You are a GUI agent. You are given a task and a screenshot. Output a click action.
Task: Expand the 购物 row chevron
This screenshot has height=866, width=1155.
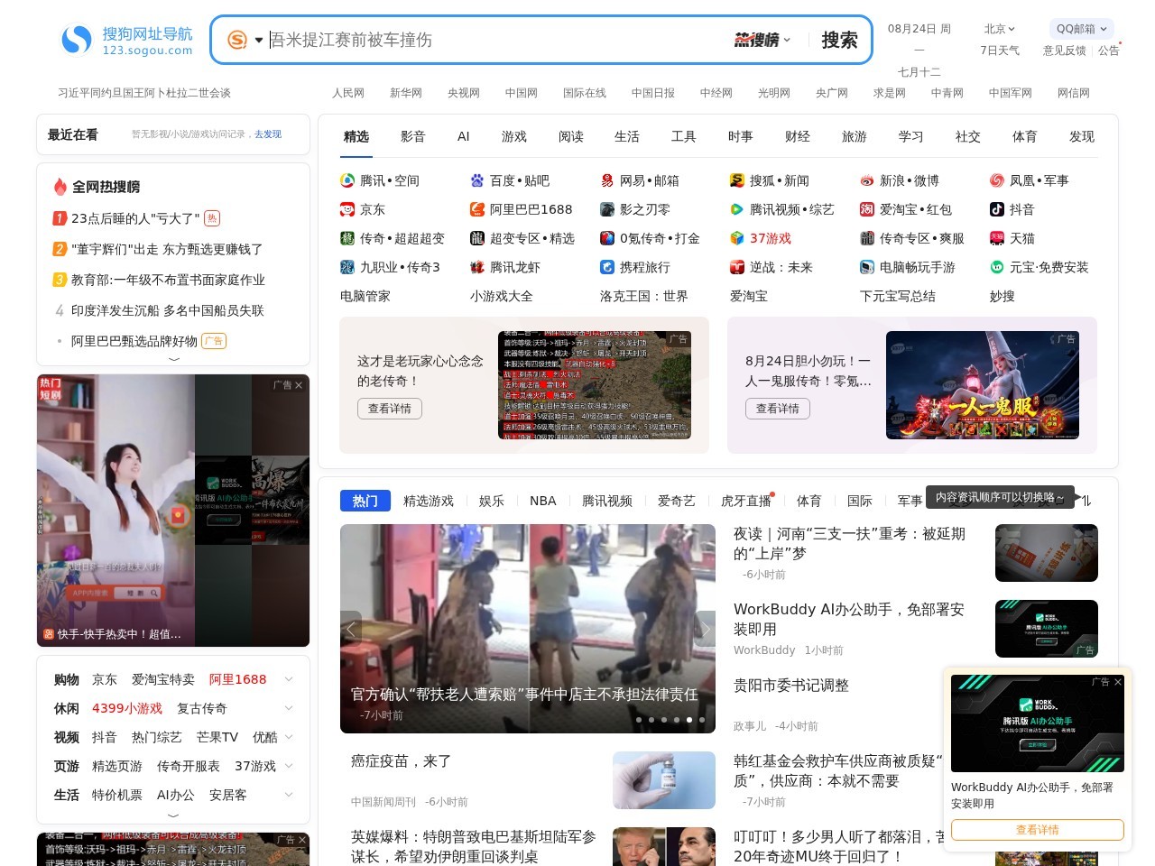[x=289, y=679]
